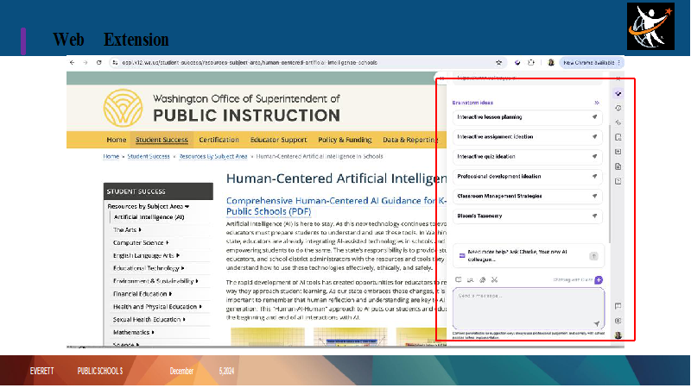Viewport: 691px width, 388px height.
Task: Select Professional development ideation suggestion
Action: point(528,177)
